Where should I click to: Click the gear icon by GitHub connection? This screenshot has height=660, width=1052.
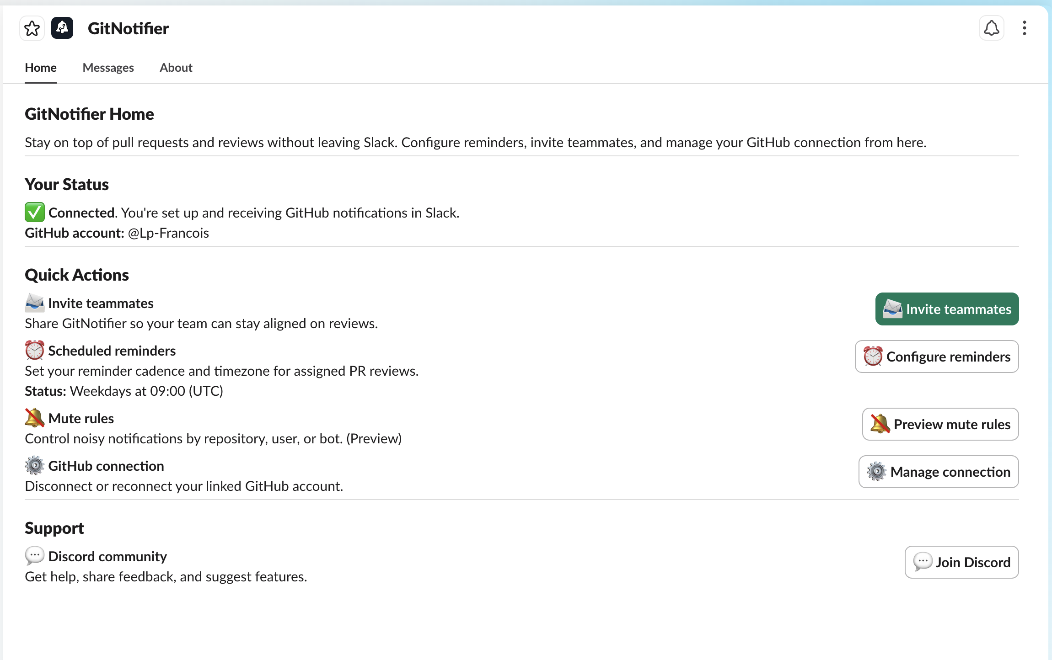tap(34, 466)
